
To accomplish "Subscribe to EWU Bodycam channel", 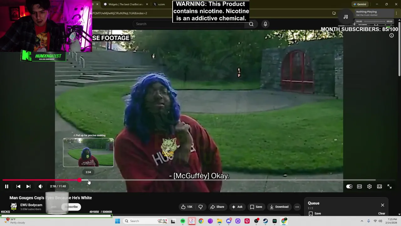I will click(71, 207).
